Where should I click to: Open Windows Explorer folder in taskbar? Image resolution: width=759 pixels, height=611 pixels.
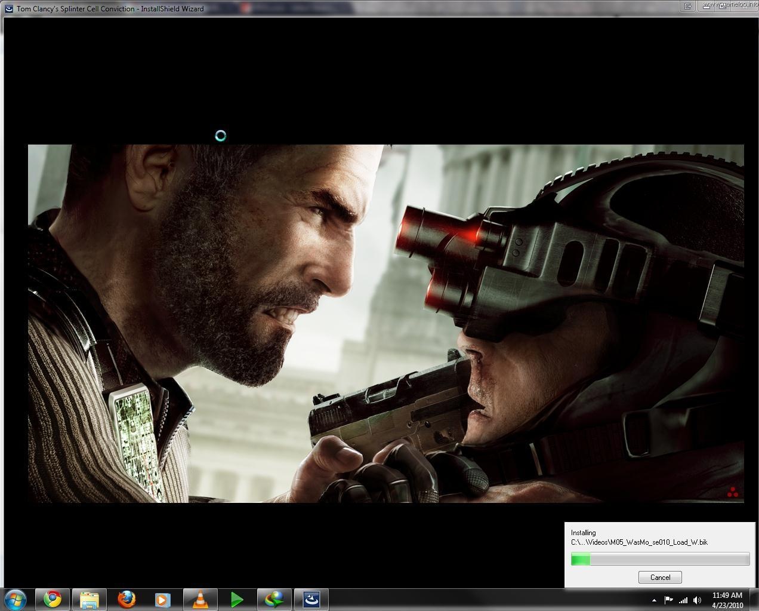(90, 599)
